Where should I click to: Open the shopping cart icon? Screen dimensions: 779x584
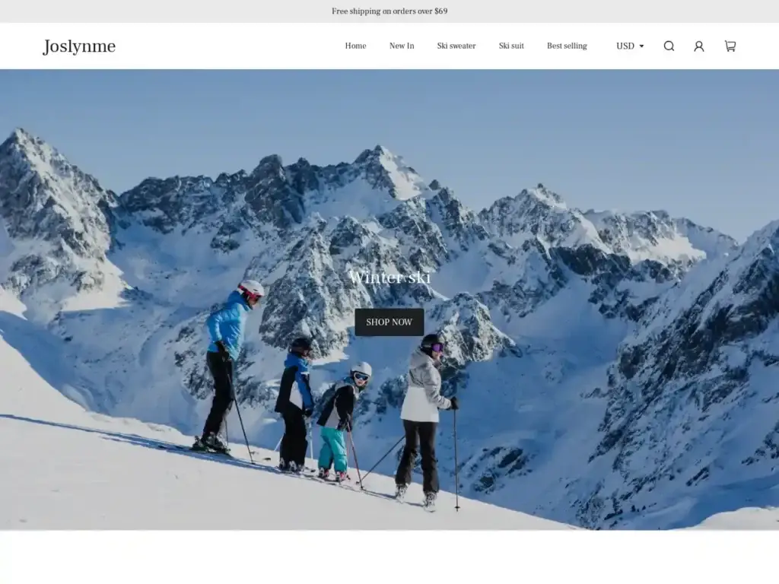[x=730, y=46]
